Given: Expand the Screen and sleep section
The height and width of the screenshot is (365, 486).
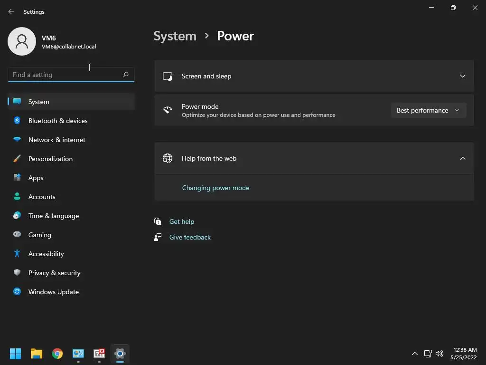Looking at the screenshot, I should click(462, 76).
